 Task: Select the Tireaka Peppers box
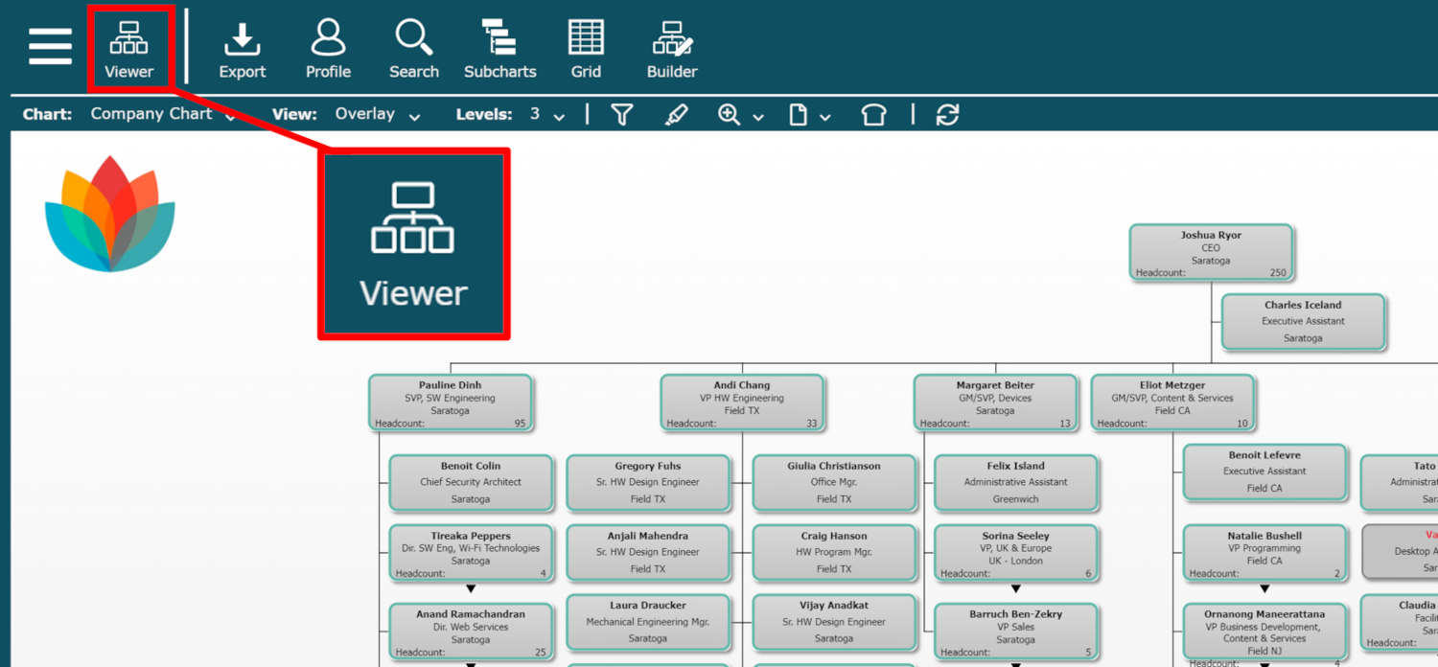pyautogui.click(x=471, y=553)
